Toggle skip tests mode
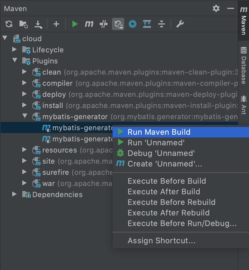 pyautogui.click(x=104, y=24)
